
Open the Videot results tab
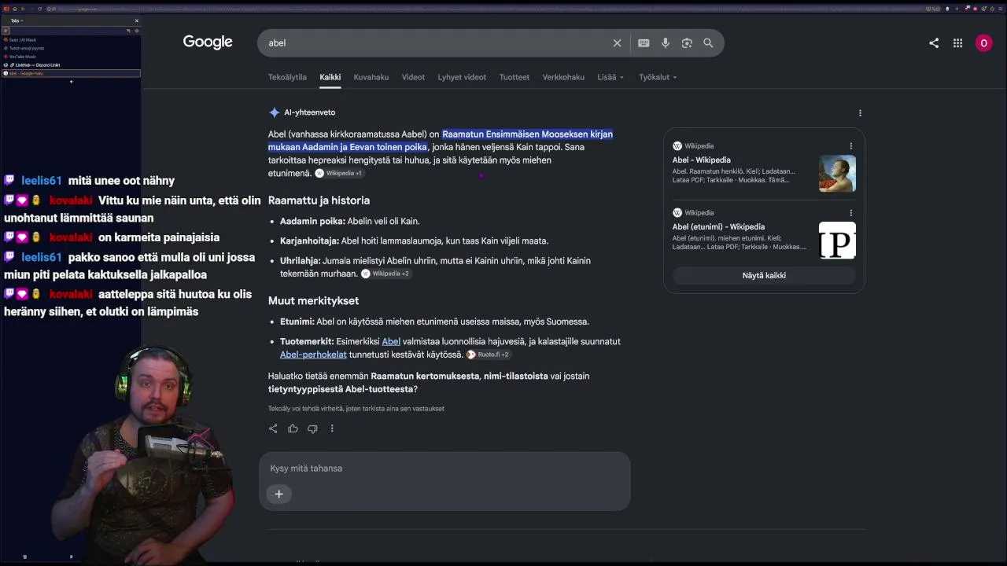[x=413, y=77]
